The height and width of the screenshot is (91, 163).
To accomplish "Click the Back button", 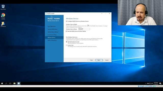I will 91,60.
